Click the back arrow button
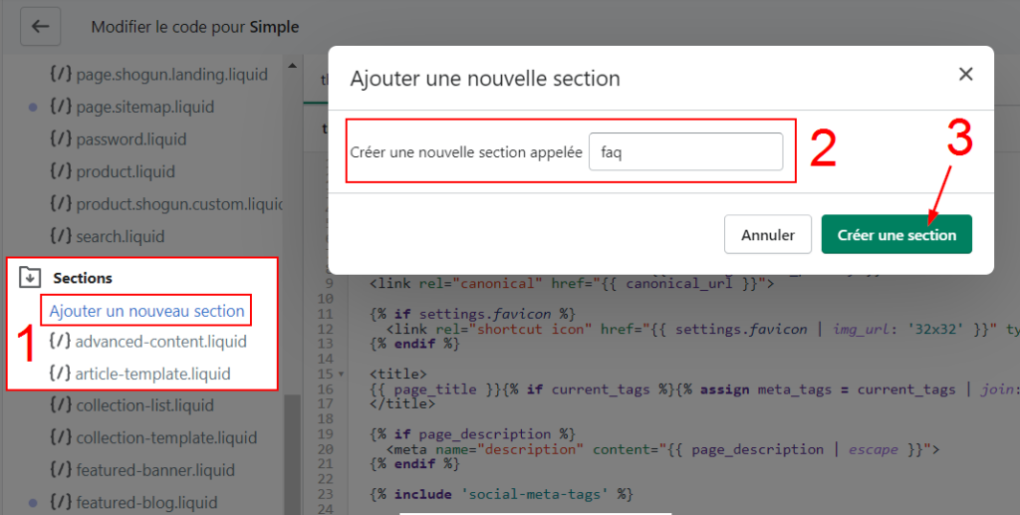The width and height of the screenshot is (1020, 515). pyautogui.click(x=40, y=27)
